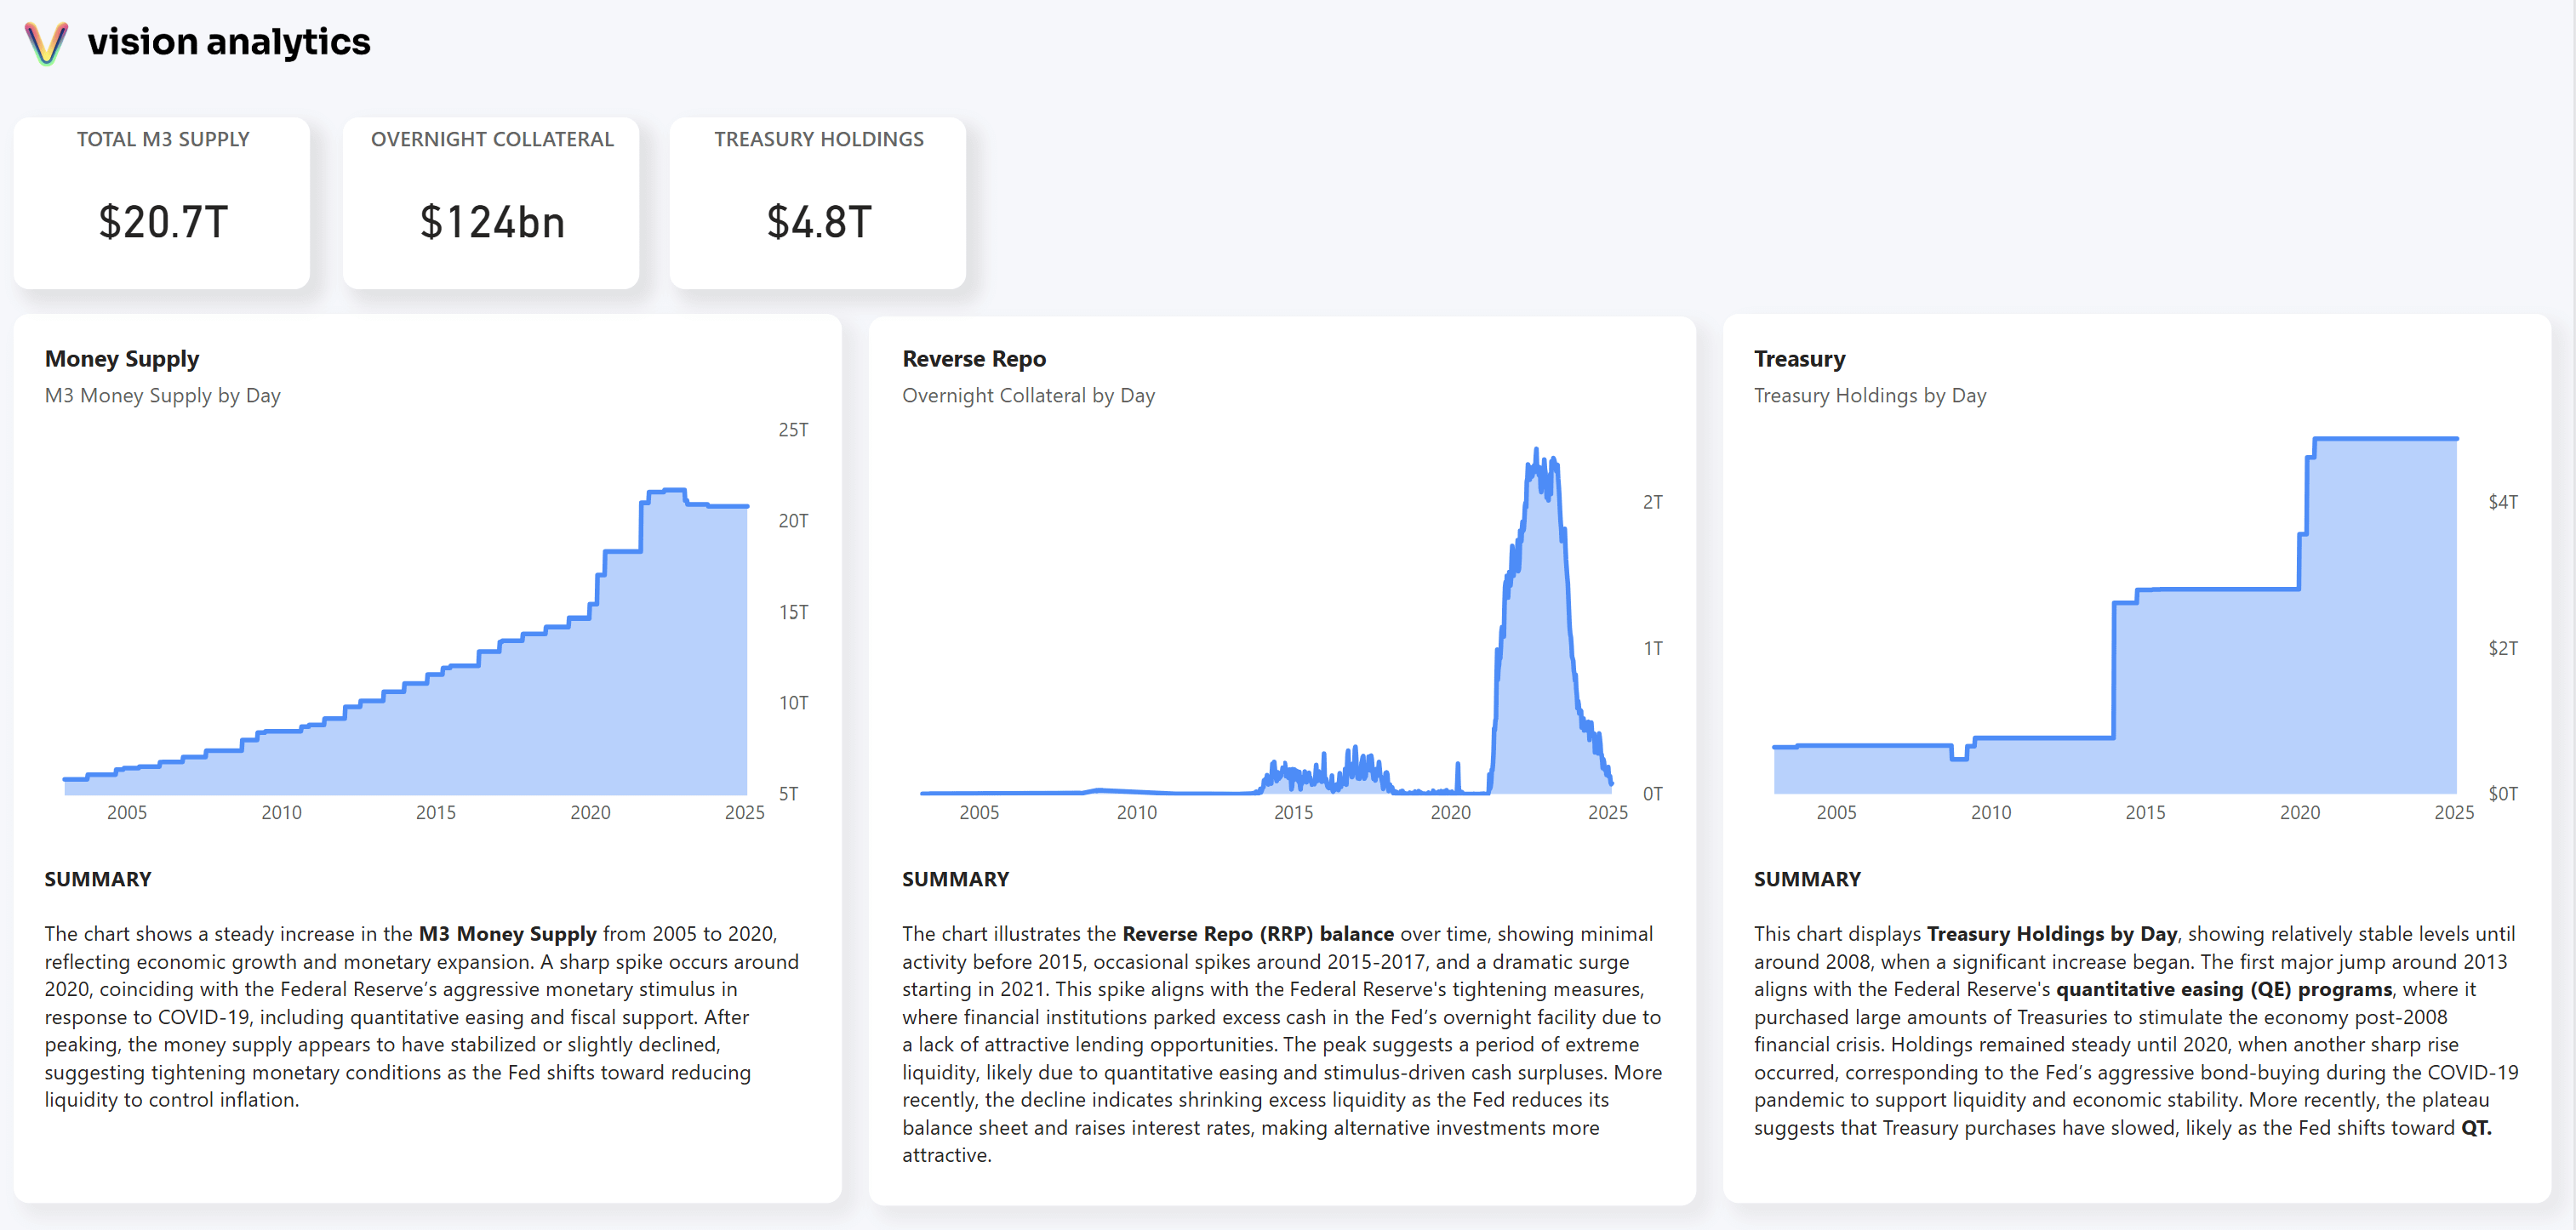
Task: Click bold quantitative easing (QE) programs text
Action: [x=2223, y=989]
